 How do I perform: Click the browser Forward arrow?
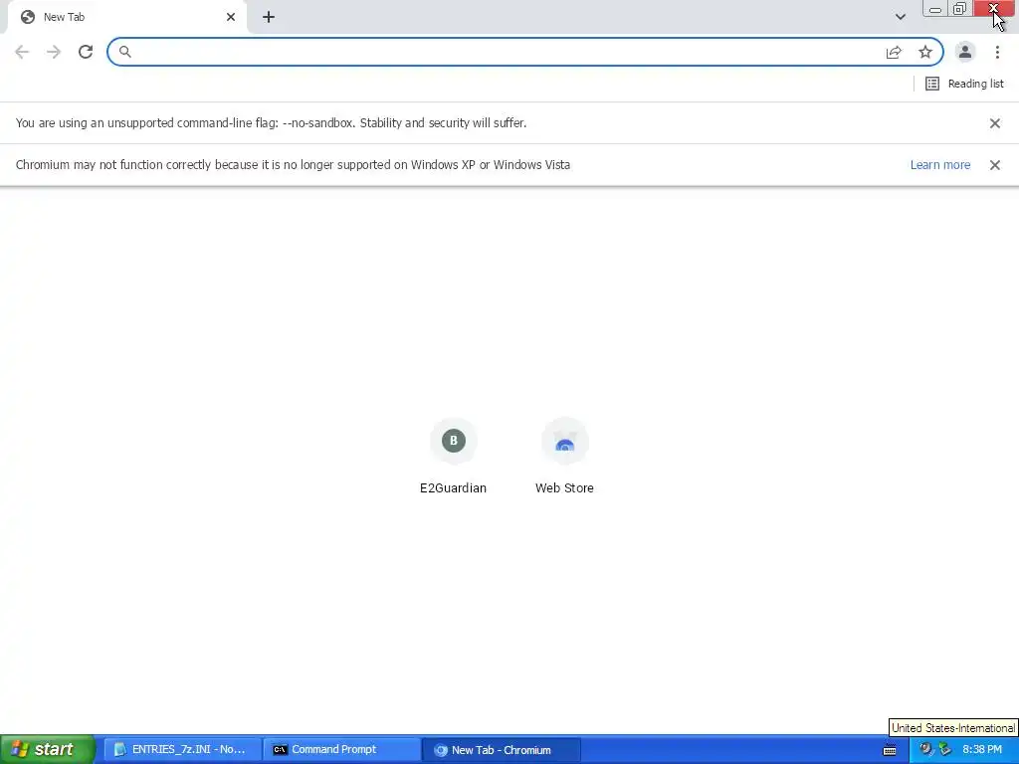[54, 52]
